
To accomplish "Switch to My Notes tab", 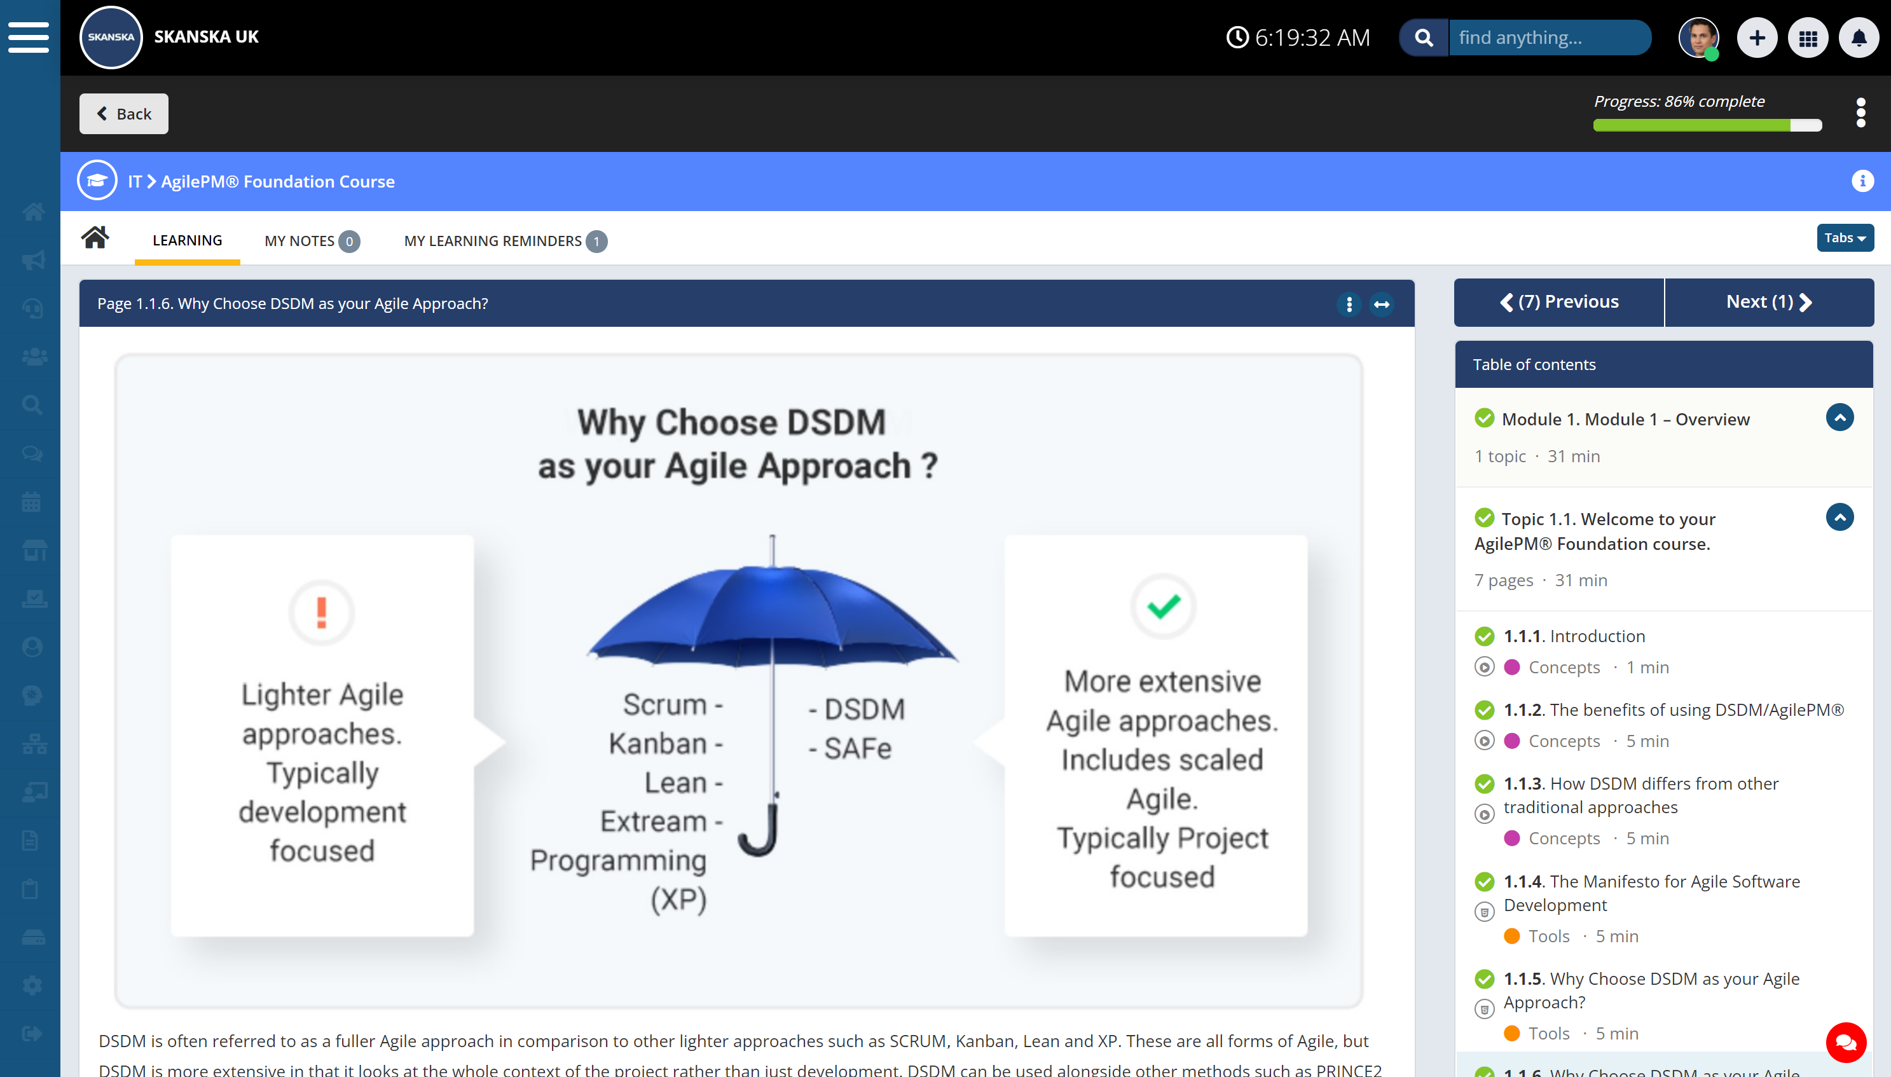I will click(312, 241).
